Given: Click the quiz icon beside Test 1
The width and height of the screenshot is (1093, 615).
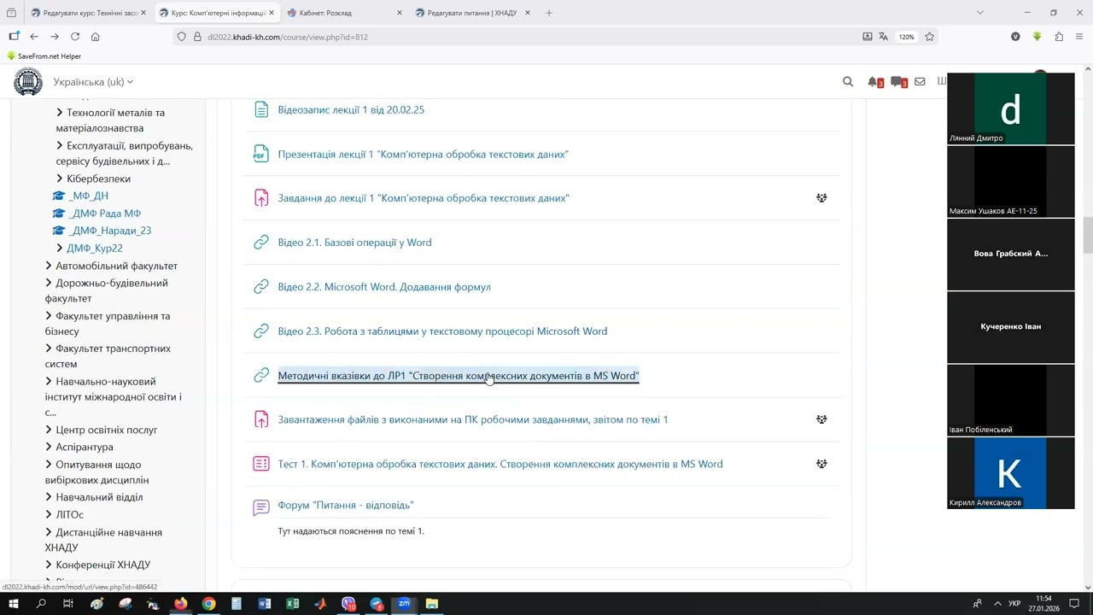Looking at the screenshot, I should [x=261, y=464].
